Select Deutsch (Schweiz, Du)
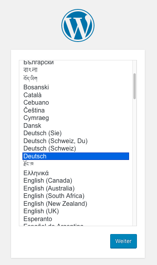This screenshot has width=157, height=265. [76, 141]
